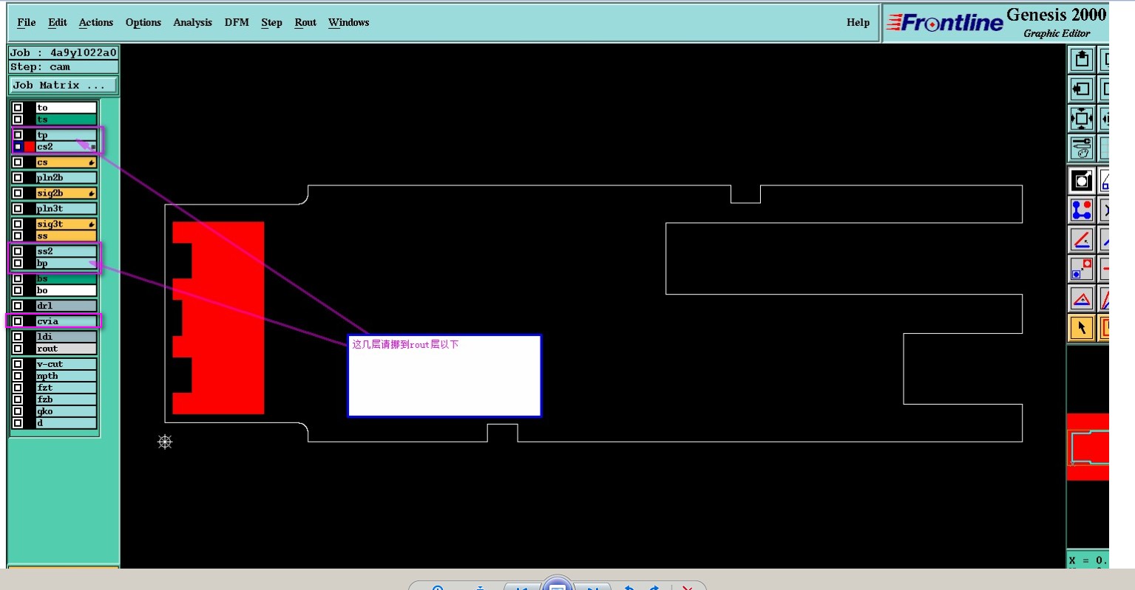The width and height of the screenshot is (1135, 590).
Task: Click the red triangle tool icon
Action: pyautogui.click(x=1082, y=298)
